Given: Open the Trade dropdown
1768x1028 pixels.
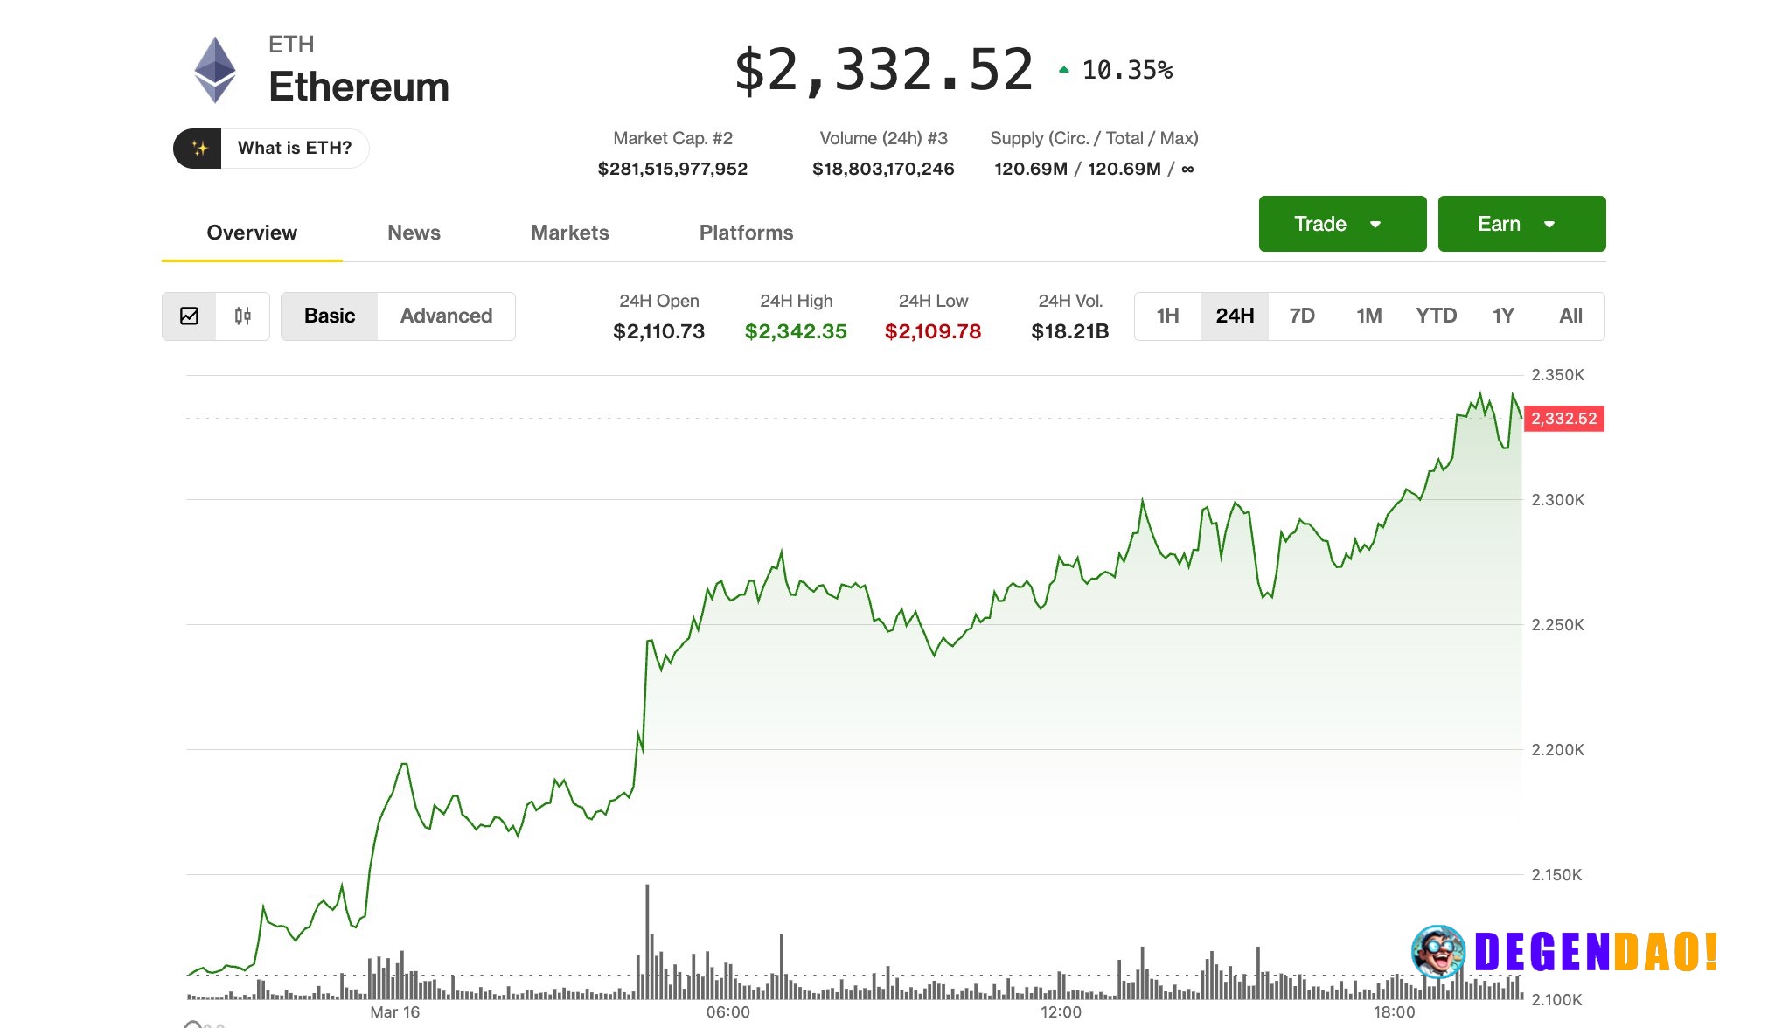Looking at the screenshot, I should pos(1341,224).
